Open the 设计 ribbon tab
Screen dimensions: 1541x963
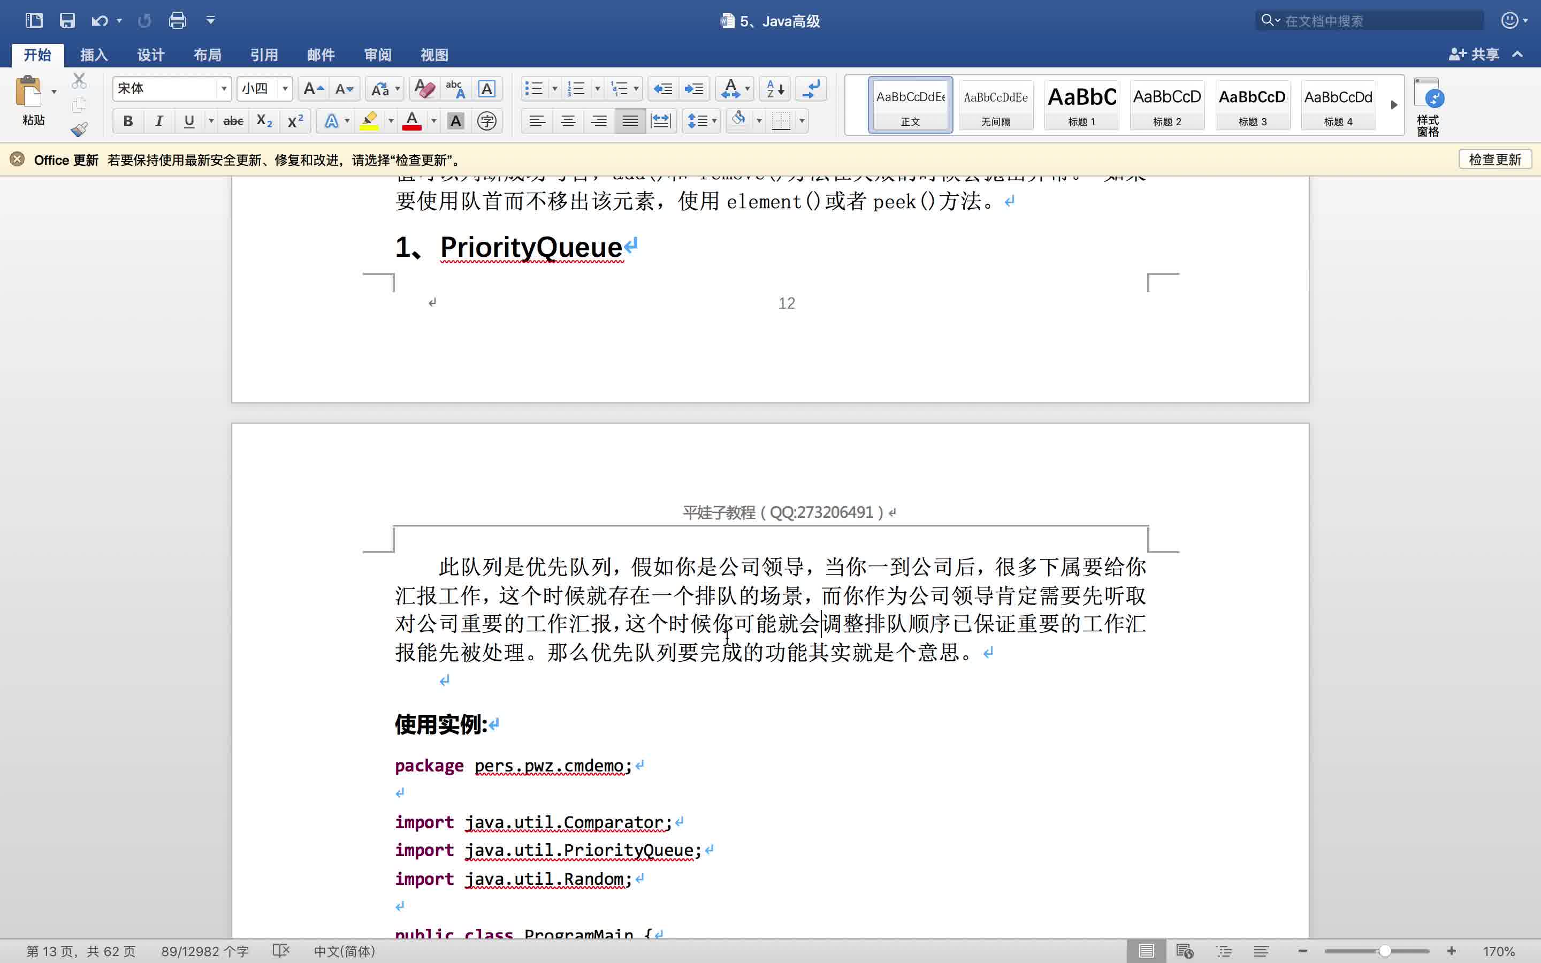(x=151, y=55)
